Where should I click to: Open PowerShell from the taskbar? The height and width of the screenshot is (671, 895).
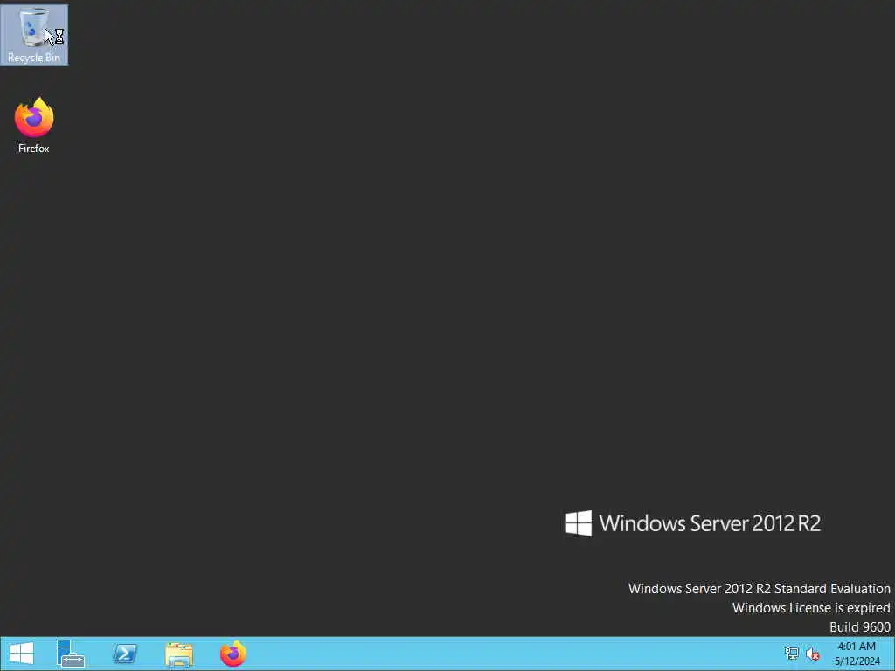125,654
